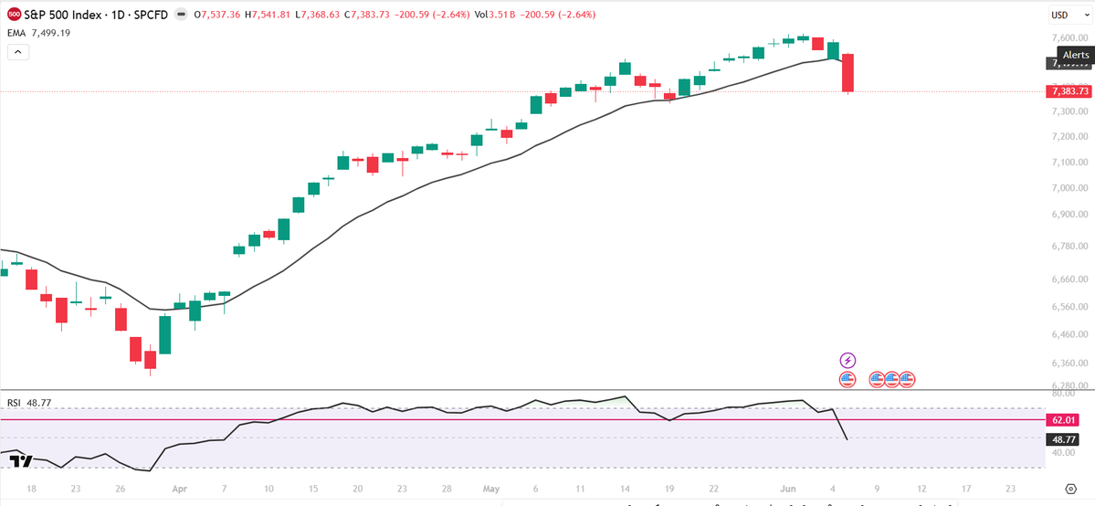This screenshot has width=1095, height=506.
Task: Click the US flag icon under the lightning icon
Action: tap(848, 380)
